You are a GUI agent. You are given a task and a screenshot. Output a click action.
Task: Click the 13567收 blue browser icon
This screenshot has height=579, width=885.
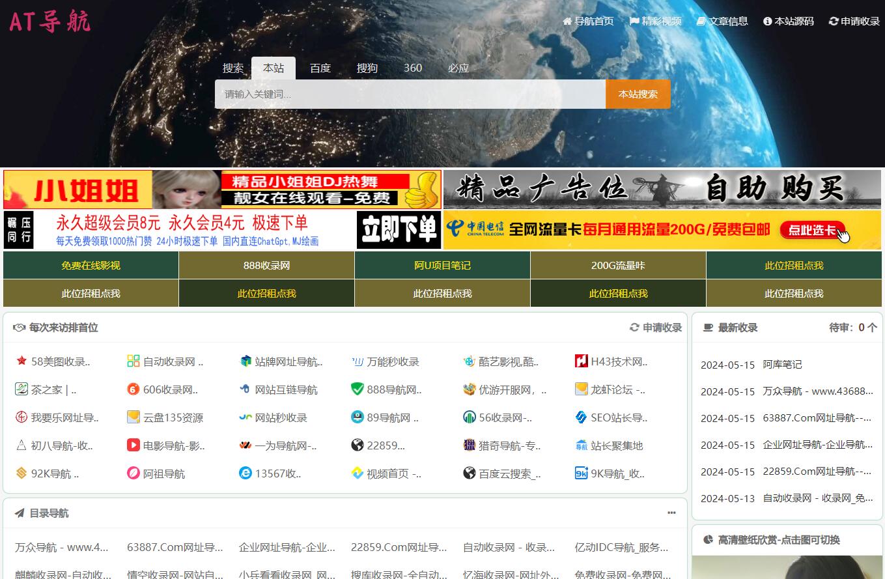coord(246,473)
